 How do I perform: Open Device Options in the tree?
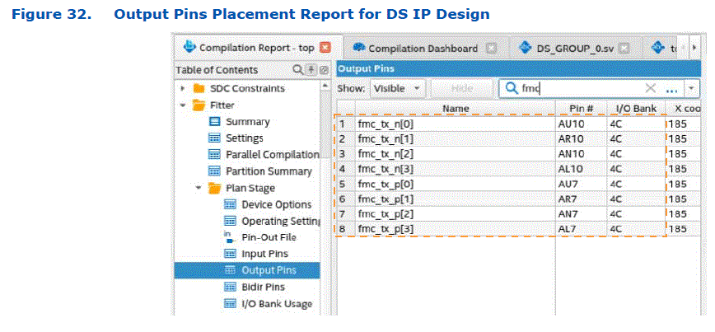pos(277,205)
